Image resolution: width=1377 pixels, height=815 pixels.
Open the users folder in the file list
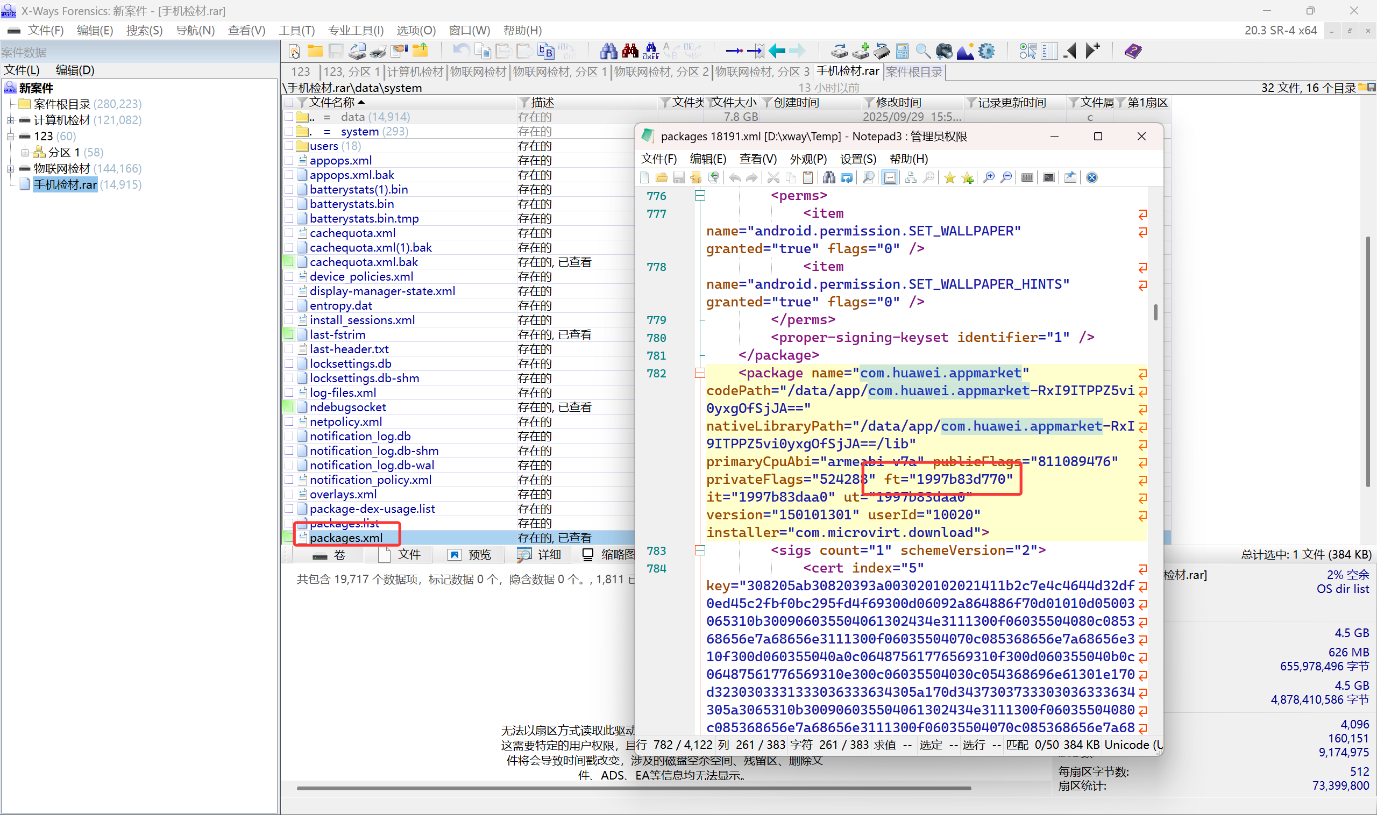click(324, 146)
